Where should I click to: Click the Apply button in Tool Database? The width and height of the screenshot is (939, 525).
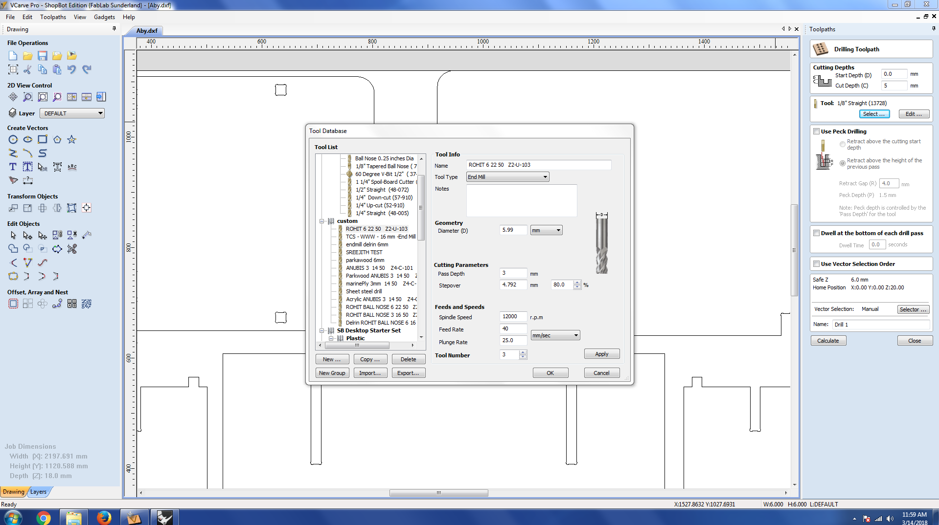click(602, 354)
